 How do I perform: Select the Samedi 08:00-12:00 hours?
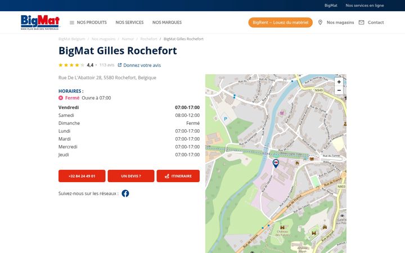pyautogui.click(x=187, y=115)
